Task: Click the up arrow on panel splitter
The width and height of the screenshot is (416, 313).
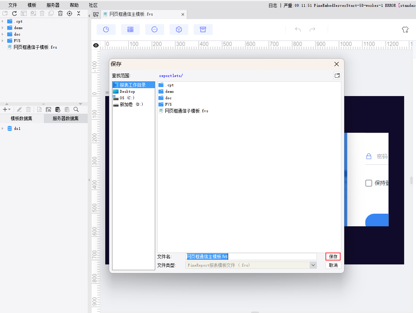Action: (x=7, y=104)
